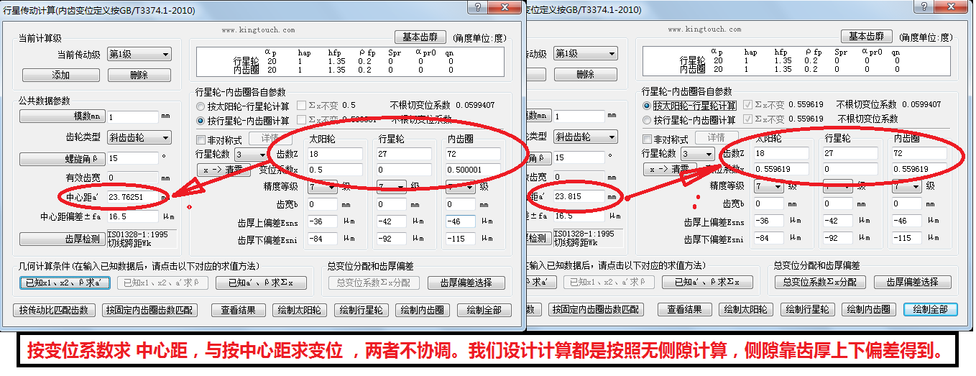Open 太阳轮 精度等级 dropdown in left window

point(323,186)
